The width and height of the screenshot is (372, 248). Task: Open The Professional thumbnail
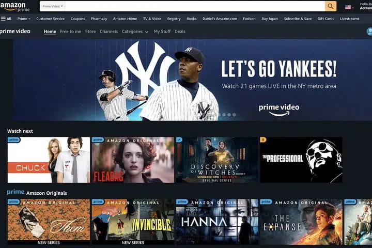point(301,160)
